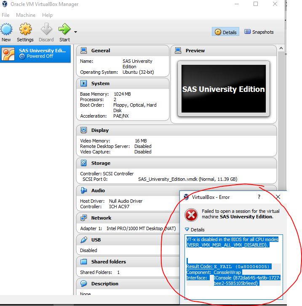Image resolution: width=302 pixels, height=306 pixels.
Task: Click the Network section icon
Action: [84, 218]
